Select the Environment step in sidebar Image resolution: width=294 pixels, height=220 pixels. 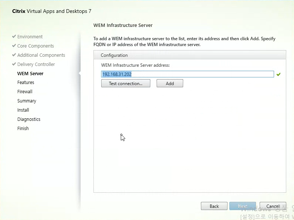(30, 37)
